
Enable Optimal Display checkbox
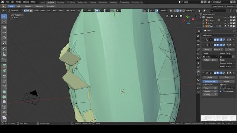pos(221,91)
